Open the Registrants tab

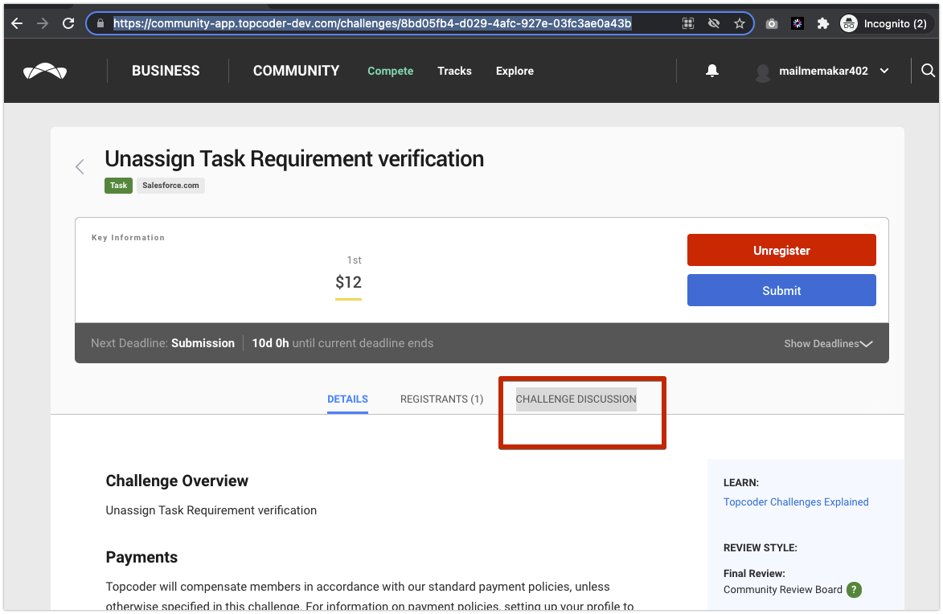[x=441, y=399]
